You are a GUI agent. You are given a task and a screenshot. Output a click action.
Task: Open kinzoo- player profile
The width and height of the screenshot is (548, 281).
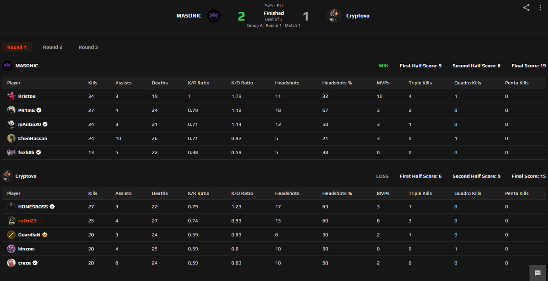tap(27, 249)
